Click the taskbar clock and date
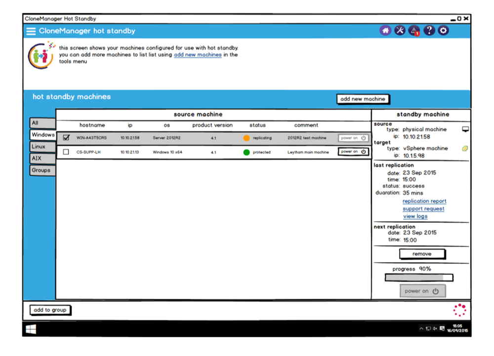Screen dimensions: 494x356 pos(458,328)
